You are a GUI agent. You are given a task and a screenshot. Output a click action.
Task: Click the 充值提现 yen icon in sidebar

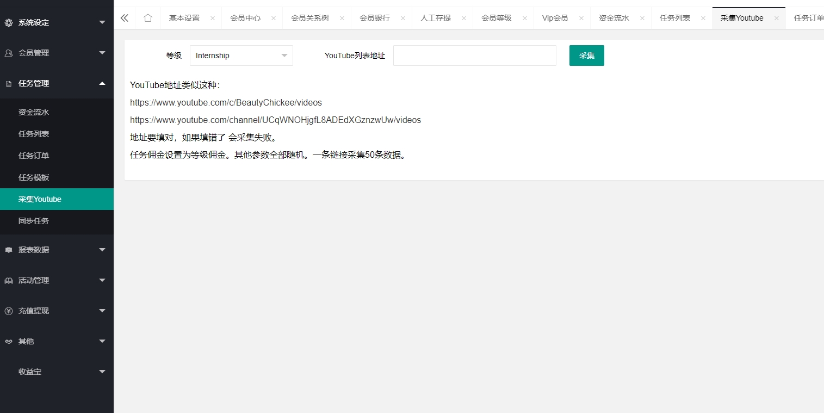pos(8,311)
